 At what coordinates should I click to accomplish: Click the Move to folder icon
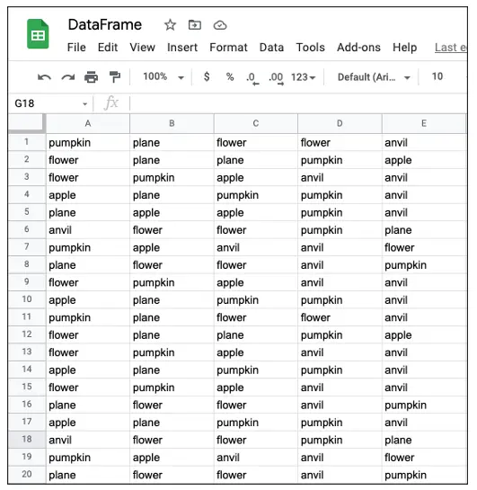pyautogui.click(x=195, y=24)
